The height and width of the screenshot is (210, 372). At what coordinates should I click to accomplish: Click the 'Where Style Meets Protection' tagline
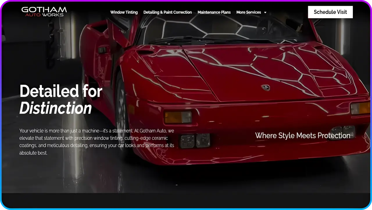coord(303,135)
